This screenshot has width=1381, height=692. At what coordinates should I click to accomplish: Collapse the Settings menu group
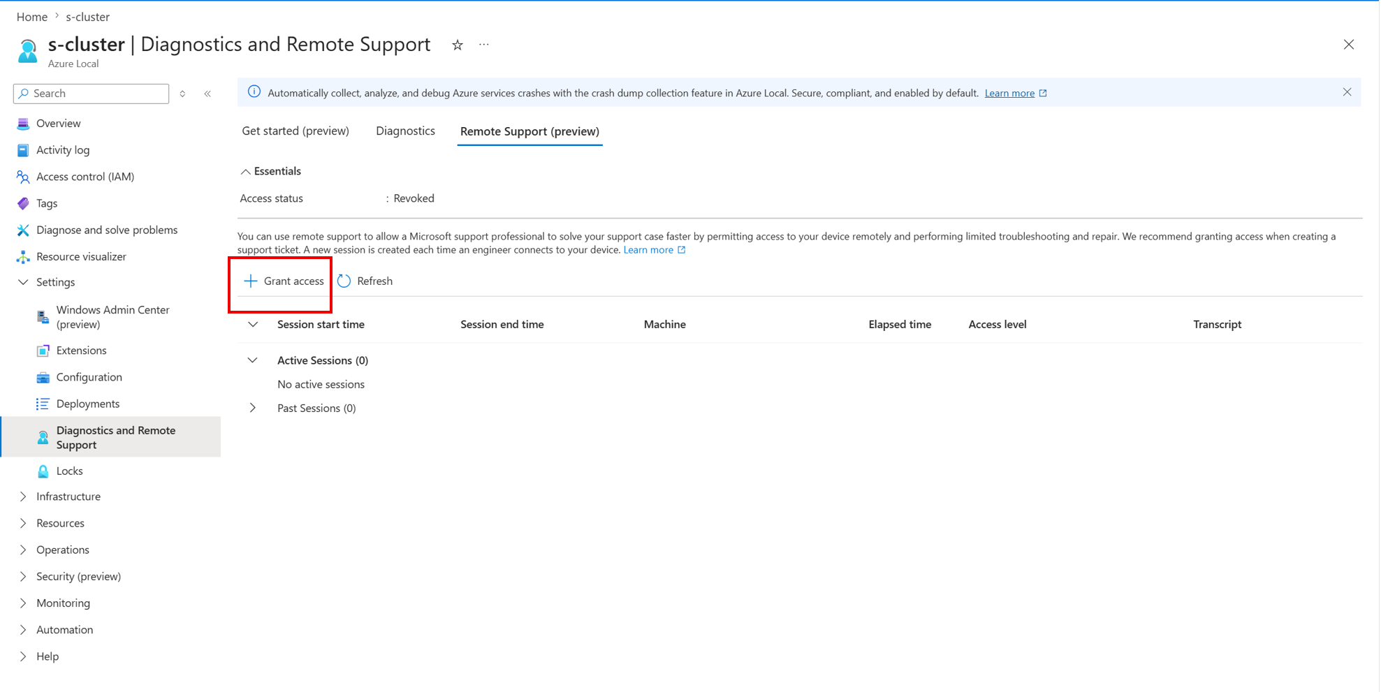click(x=23, y=282)
